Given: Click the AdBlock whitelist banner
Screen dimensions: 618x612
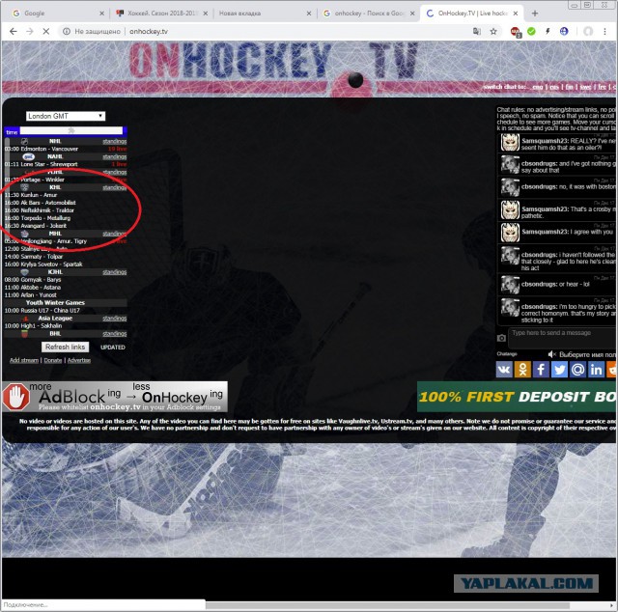Looking at the screenshot, I should coord(115,397).
